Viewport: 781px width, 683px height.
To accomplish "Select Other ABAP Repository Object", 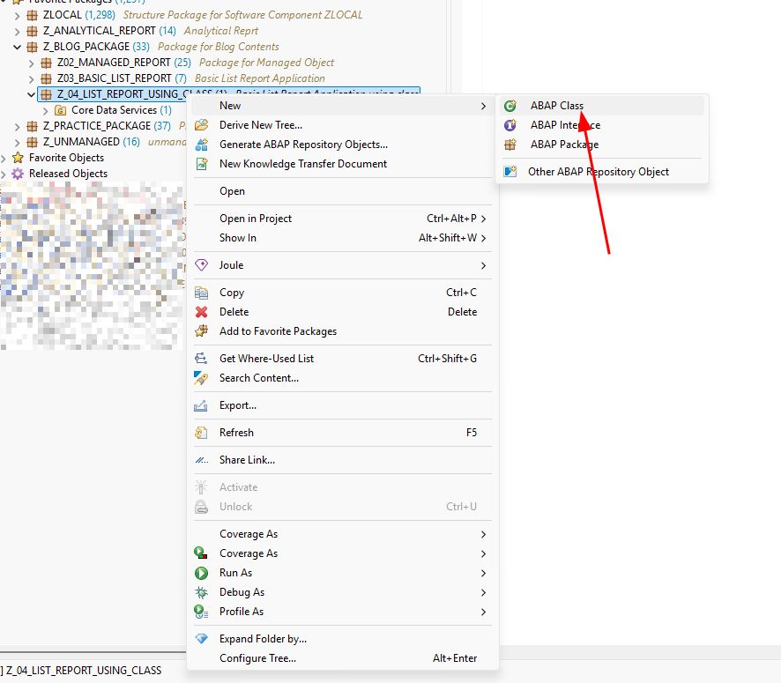I will (602, 172).
